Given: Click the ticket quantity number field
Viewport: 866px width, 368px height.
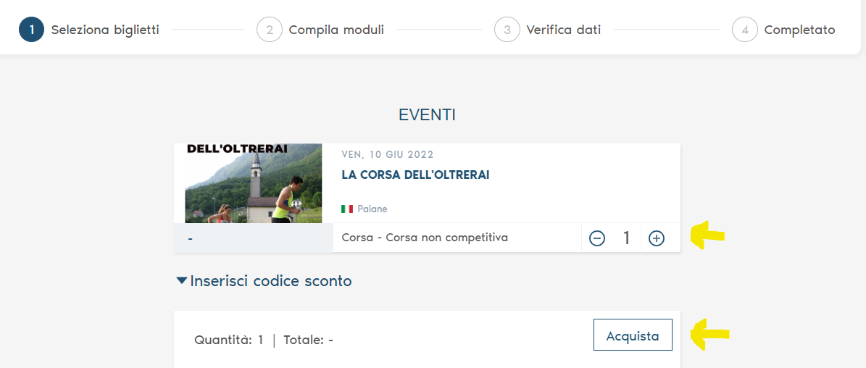Looking at the screenshot, I should tap(627, 238).
